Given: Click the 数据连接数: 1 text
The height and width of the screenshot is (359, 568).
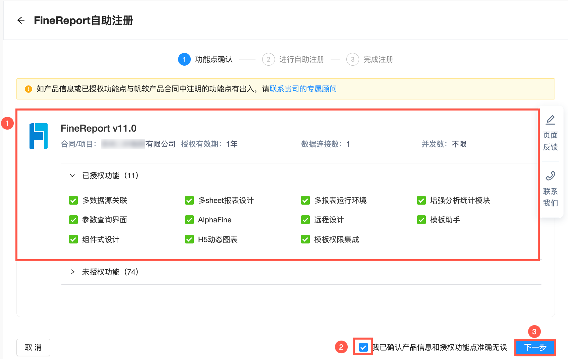Looking at the screenshot, I should click(326, 144).
